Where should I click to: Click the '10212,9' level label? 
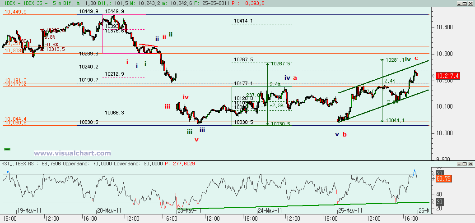115,74
